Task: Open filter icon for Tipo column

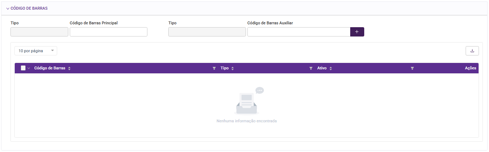Action: pyautogui.click(x=311, y=68)
